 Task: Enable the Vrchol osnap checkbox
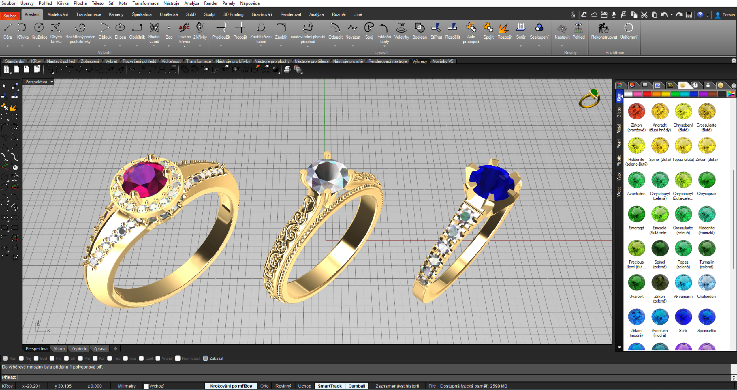158,358
